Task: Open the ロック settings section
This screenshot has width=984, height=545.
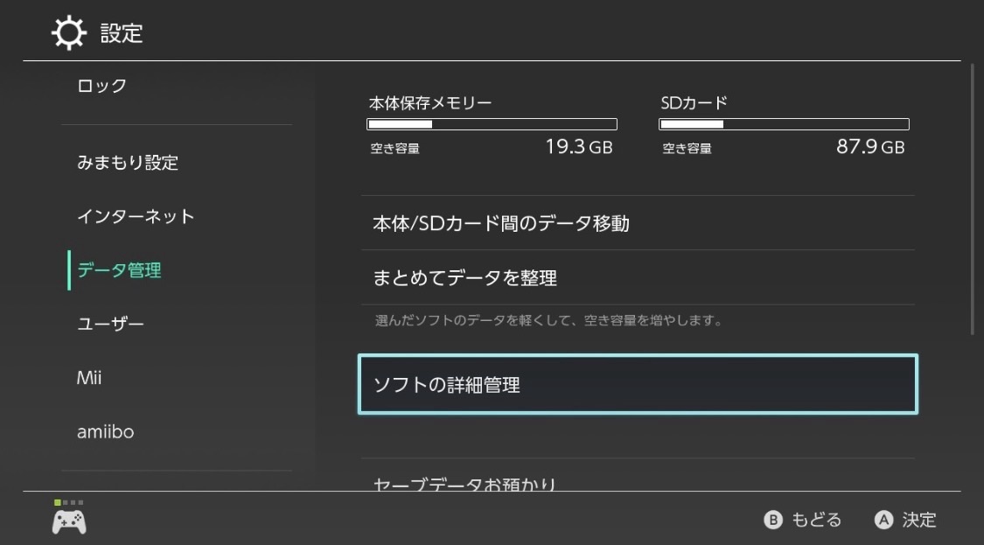Action: pyautogui.click(x=102, y=86)
